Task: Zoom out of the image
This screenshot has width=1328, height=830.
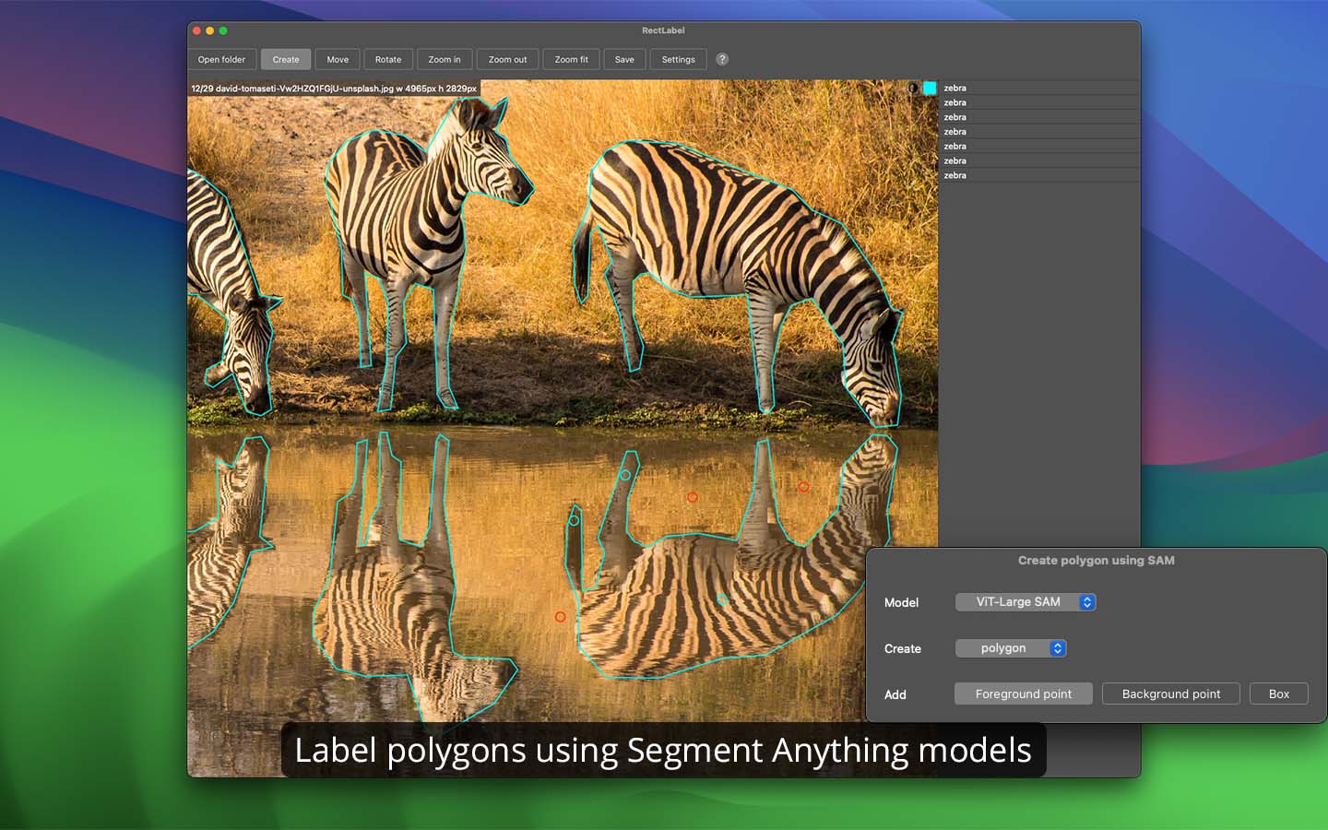Action: click(506, 59)
